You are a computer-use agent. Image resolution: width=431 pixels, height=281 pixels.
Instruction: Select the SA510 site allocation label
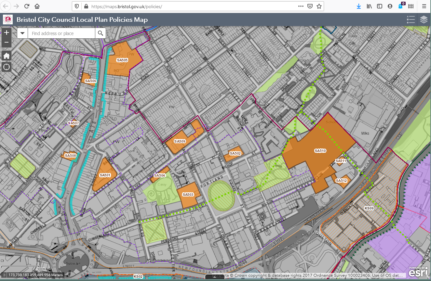320,151
